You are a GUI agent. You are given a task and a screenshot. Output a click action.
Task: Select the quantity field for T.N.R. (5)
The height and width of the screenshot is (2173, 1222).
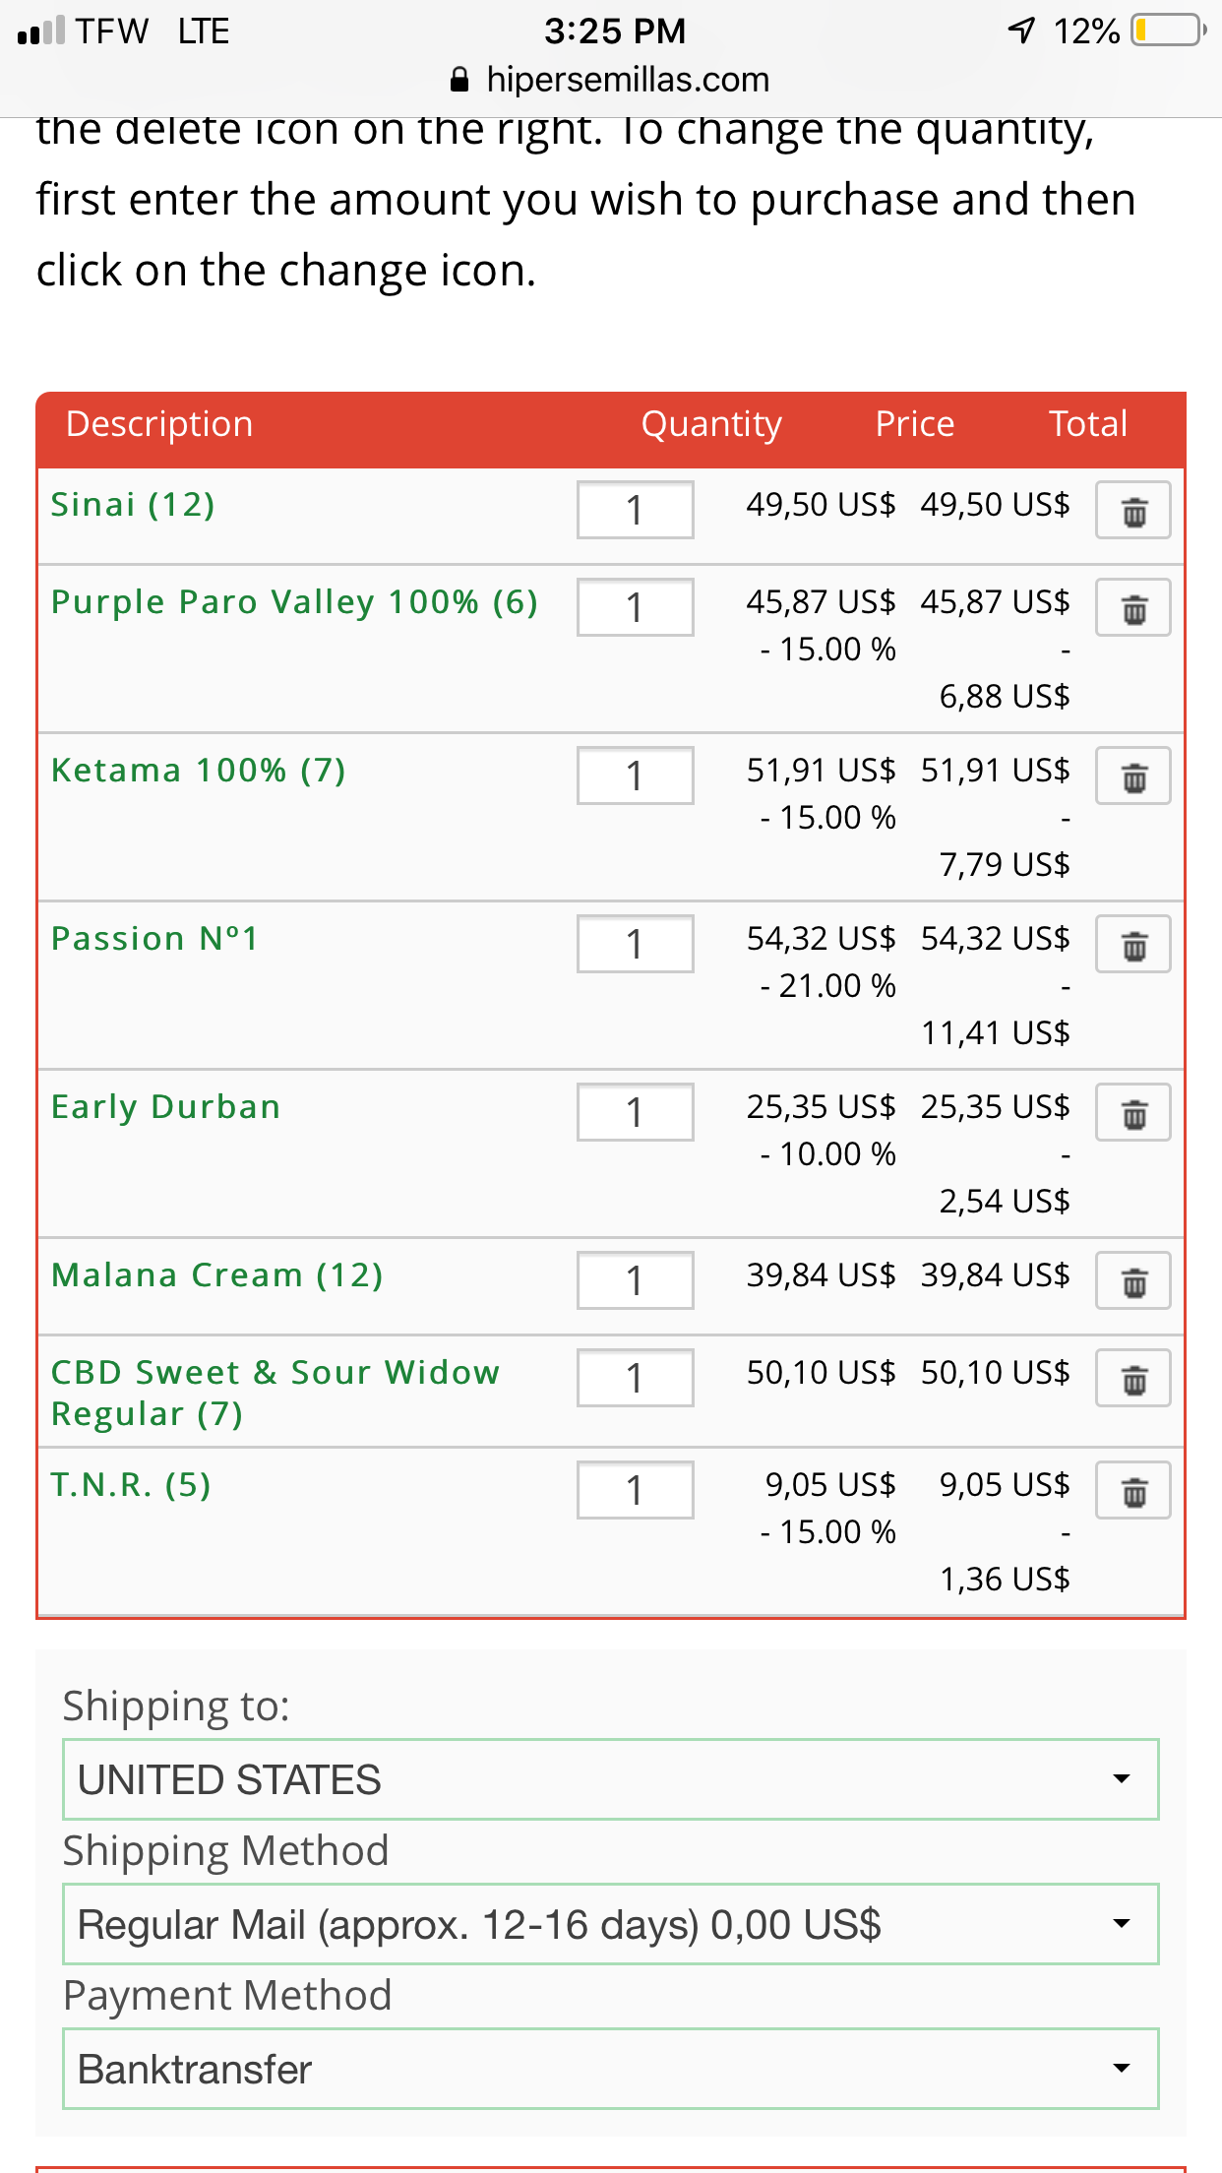(x=635, y=1490)
